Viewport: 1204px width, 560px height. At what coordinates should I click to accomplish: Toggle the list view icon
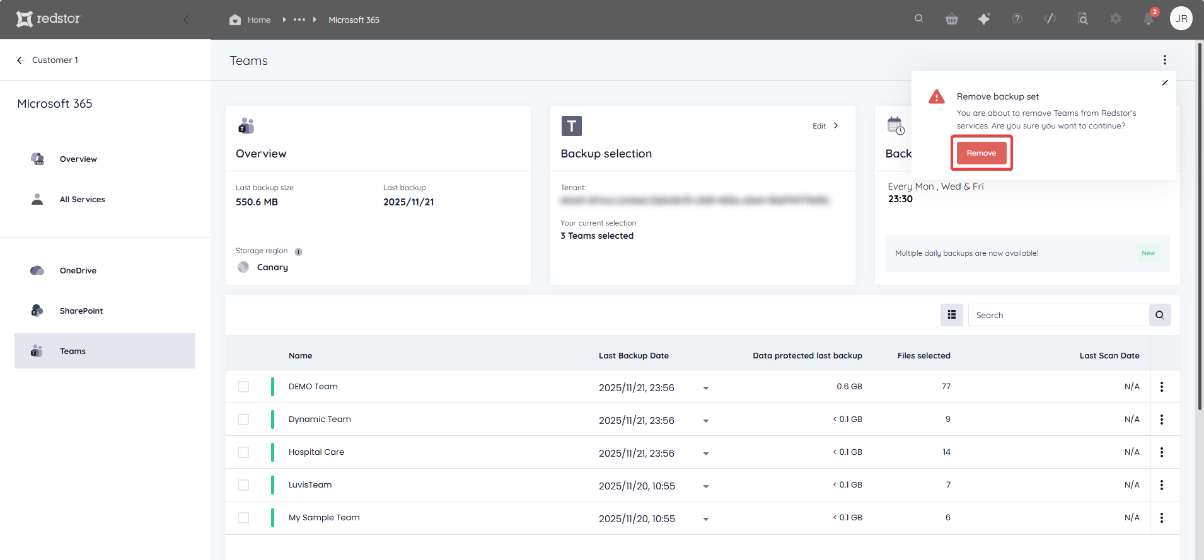coord(952,315)
